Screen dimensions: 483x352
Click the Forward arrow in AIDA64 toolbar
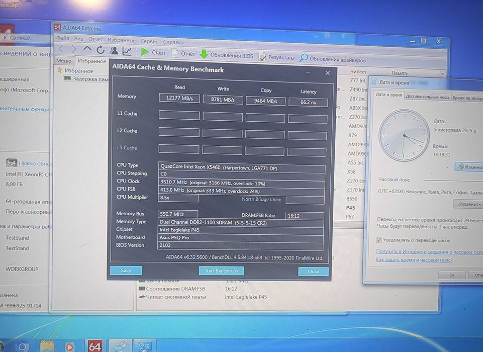[73, 49]
